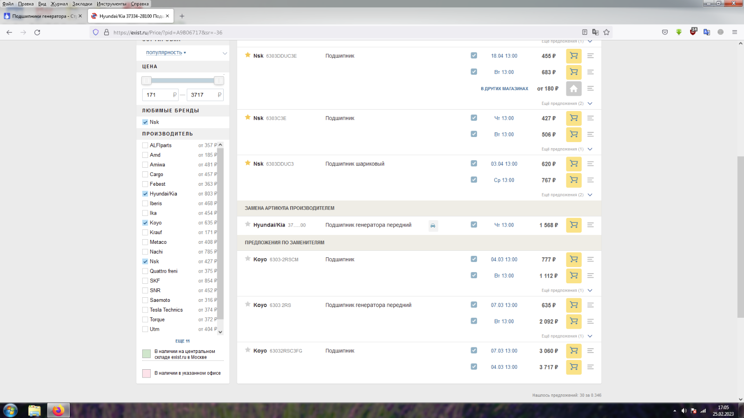The height and width of the screenshot is (418, 744).
Task: Expand more offers for Koyo 6303 2RS
Action: click(567, 336)
